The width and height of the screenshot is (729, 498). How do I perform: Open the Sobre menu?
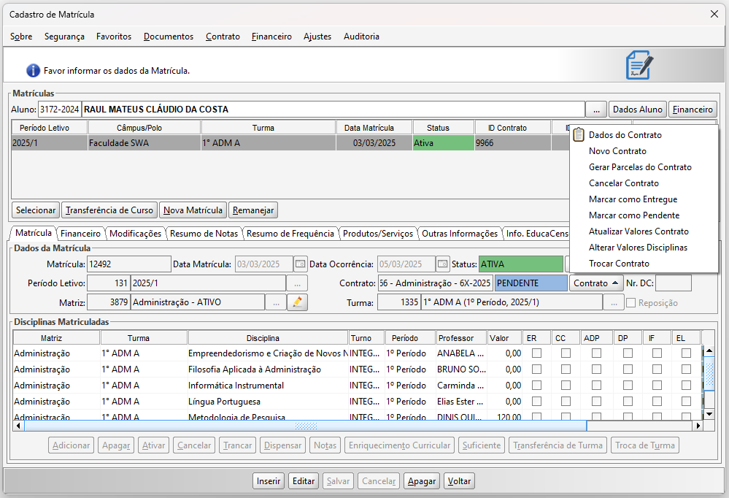click(21, 37)
